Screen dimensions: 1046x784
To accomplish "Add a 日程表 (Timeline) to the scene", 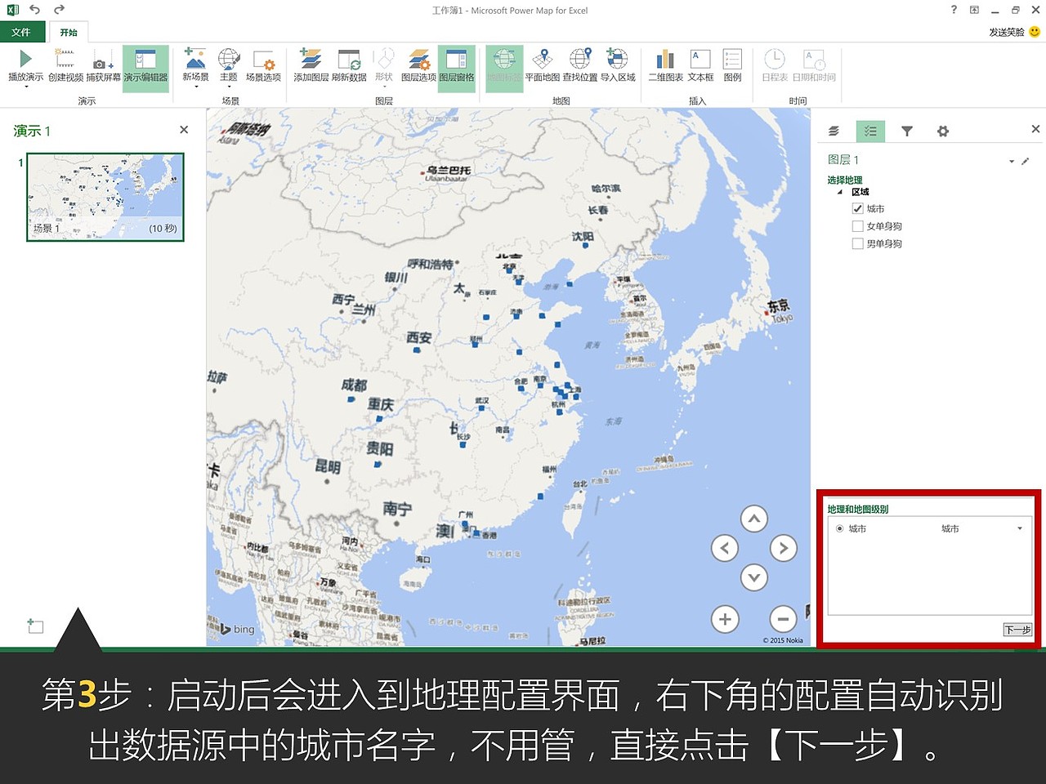I will [774, 65].
